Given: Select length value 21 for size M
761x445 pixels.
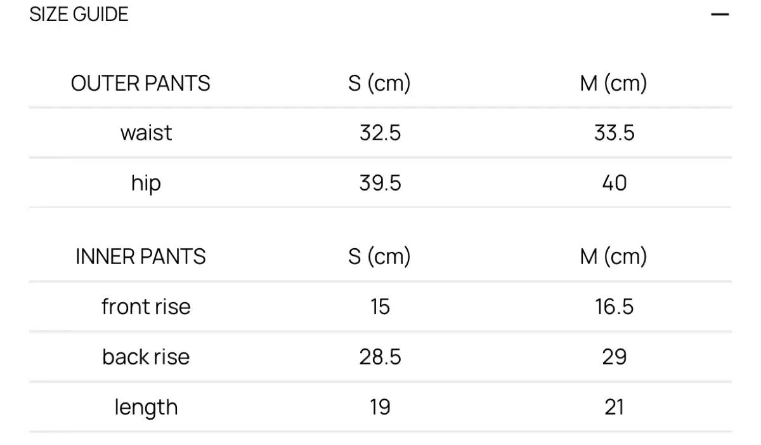Looking at the screenshot, I should click(x=614, y=407).
